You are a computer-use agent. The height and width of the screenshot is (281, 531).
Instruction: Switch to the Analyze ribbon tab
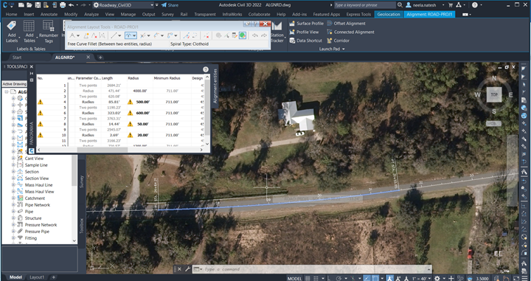(91, 14)
